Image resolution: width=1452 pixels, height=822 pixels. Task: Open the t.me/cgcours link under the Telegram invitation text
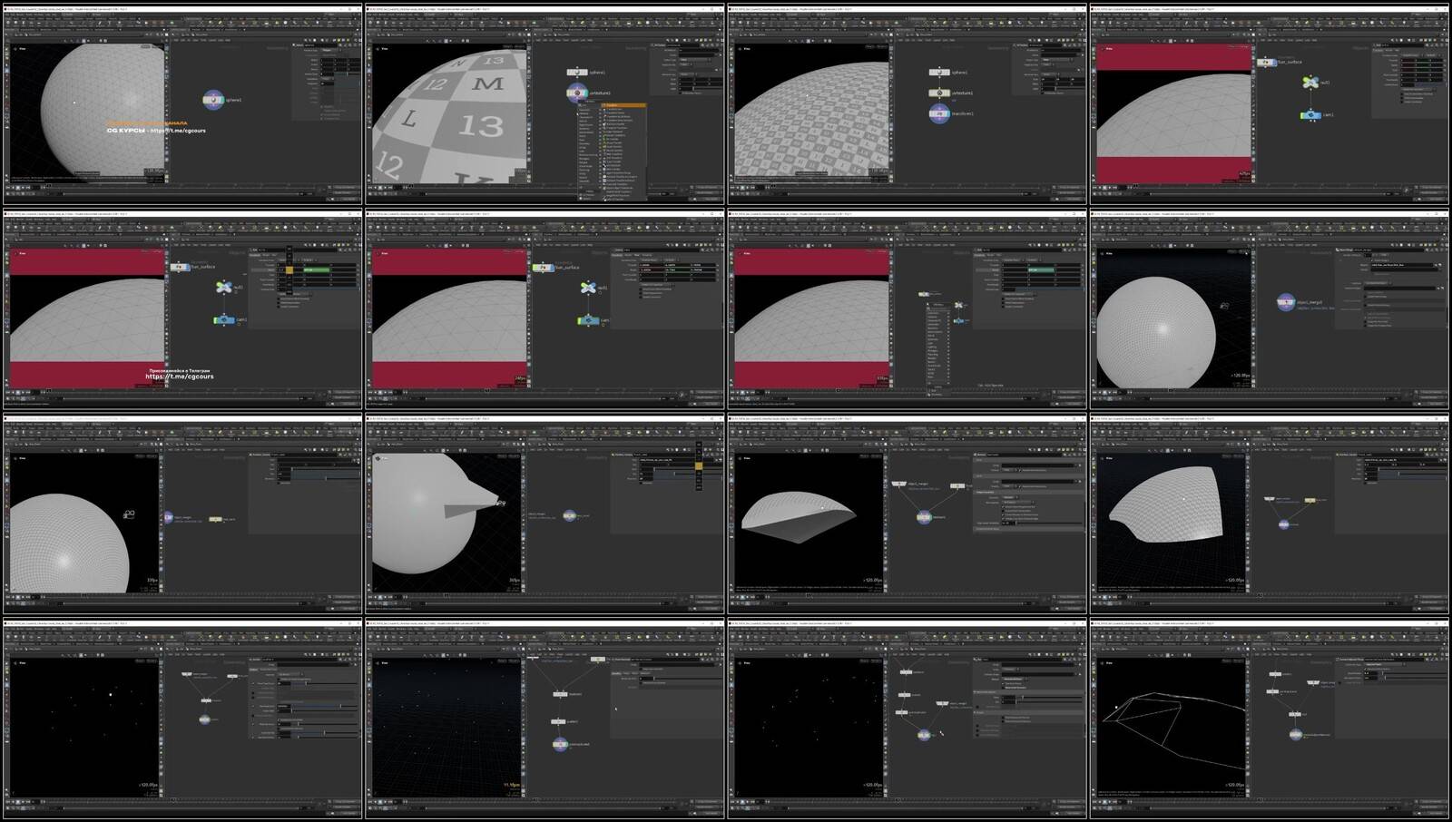180,377
